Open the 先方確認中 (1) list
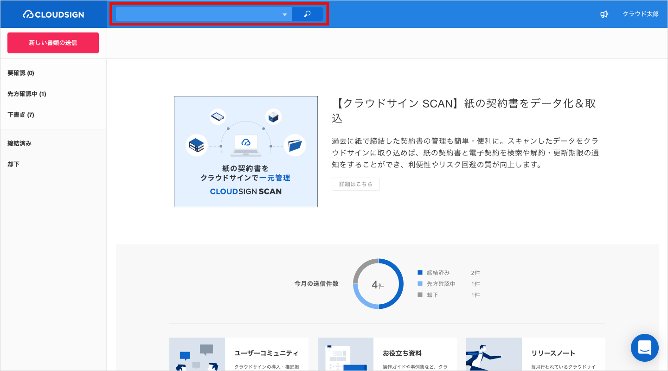 point(27,94)
